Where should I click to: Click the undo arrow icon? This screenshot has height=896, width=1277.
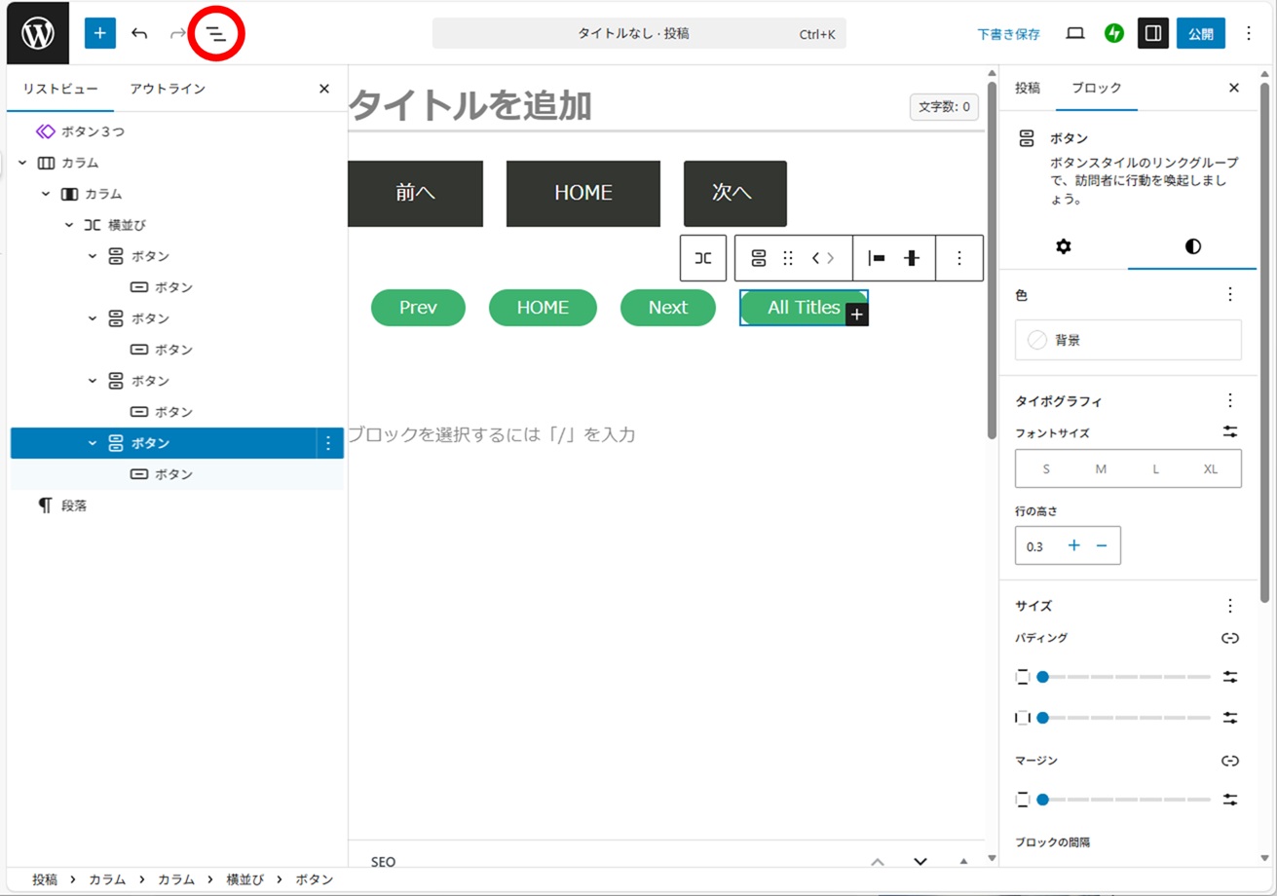coord(139,33)
